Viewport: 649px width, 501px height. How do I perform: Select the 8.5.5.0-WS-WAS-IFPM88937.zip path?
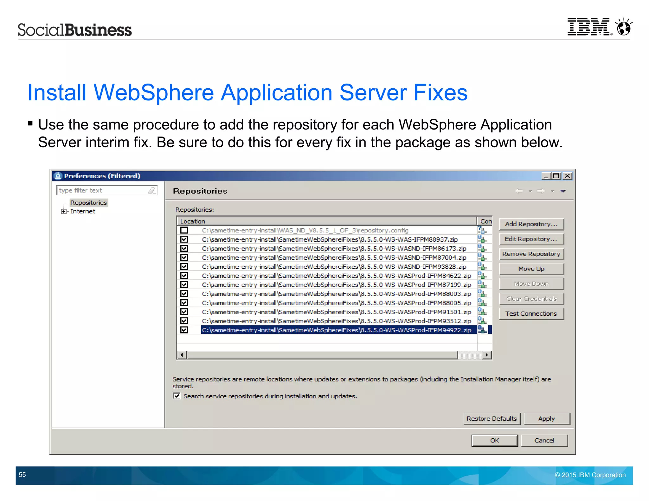pos(330,239)
